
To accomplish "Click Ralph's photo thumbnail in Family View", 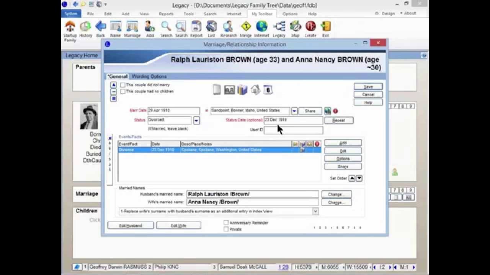I will tap(89, 116).
